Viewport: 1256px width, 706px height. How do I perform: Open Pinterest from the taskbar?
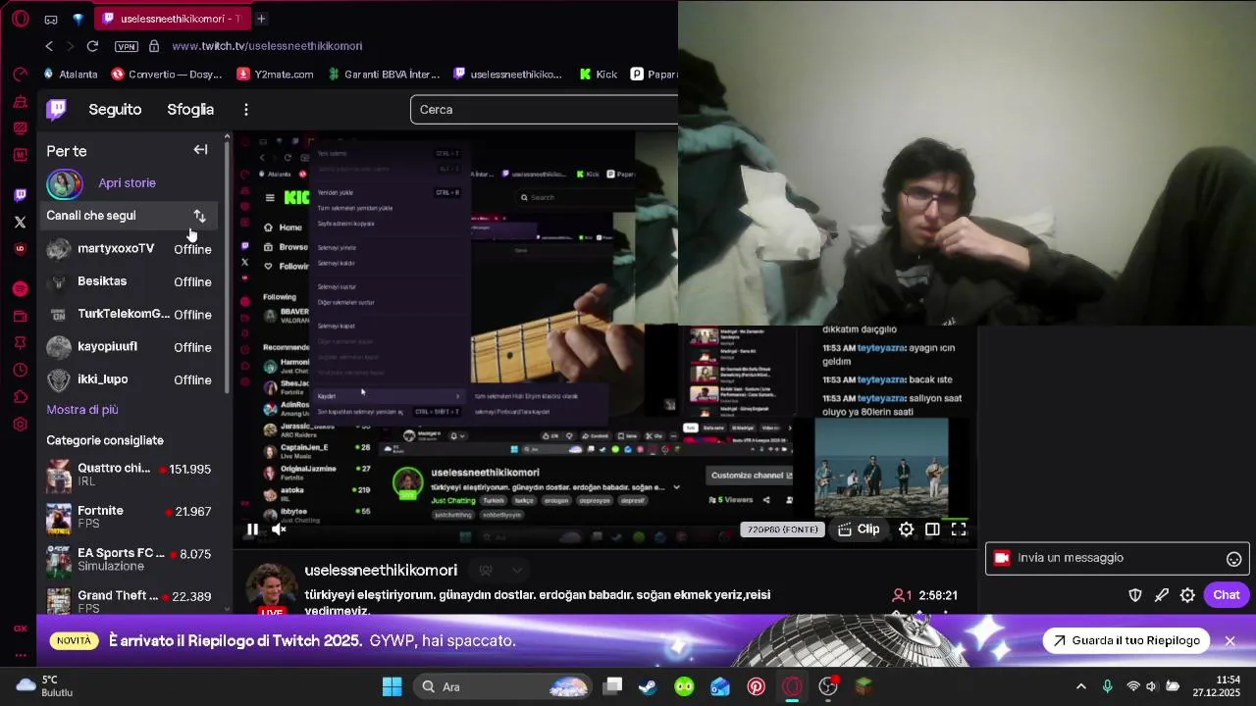(756, 686)
